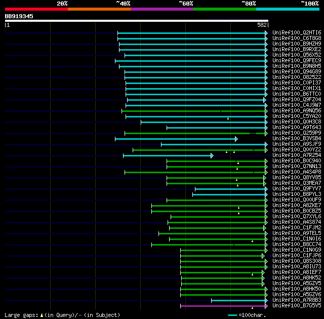The height and width of the screenshot is (319, 324).
Task: Select hit label UniRef100_Q00UF9
Action: point(297,200)
